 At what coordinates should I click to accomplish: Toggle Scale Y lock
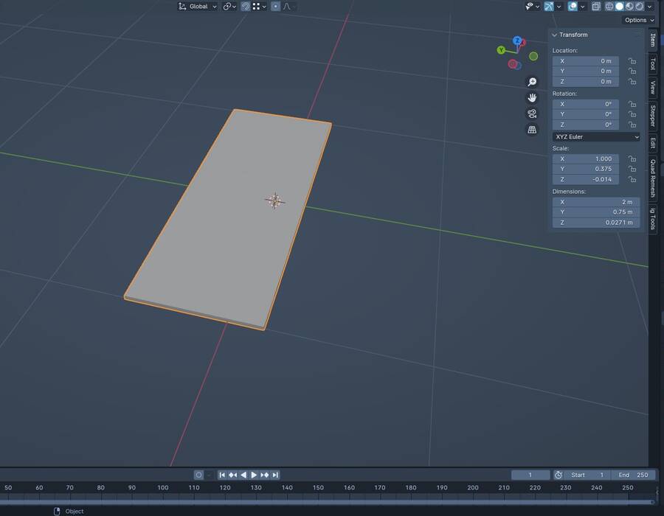632,169
